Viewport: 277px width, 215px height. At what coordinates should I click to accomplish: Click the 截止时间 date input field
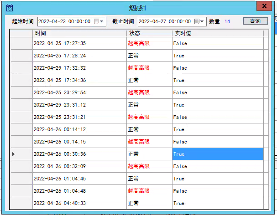(172, 21)
